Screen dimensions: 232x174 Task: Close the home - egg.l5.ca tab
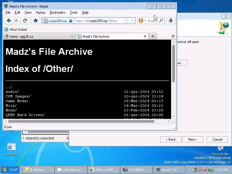click(x=72, y=36)
